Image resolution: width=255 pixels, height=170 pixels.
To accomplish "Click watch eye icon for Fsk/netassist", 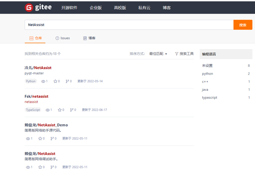I will [48, 110].
